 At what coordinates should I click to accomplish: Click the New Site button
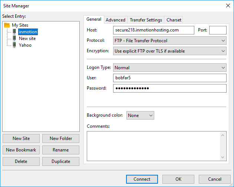click(21, 138)
